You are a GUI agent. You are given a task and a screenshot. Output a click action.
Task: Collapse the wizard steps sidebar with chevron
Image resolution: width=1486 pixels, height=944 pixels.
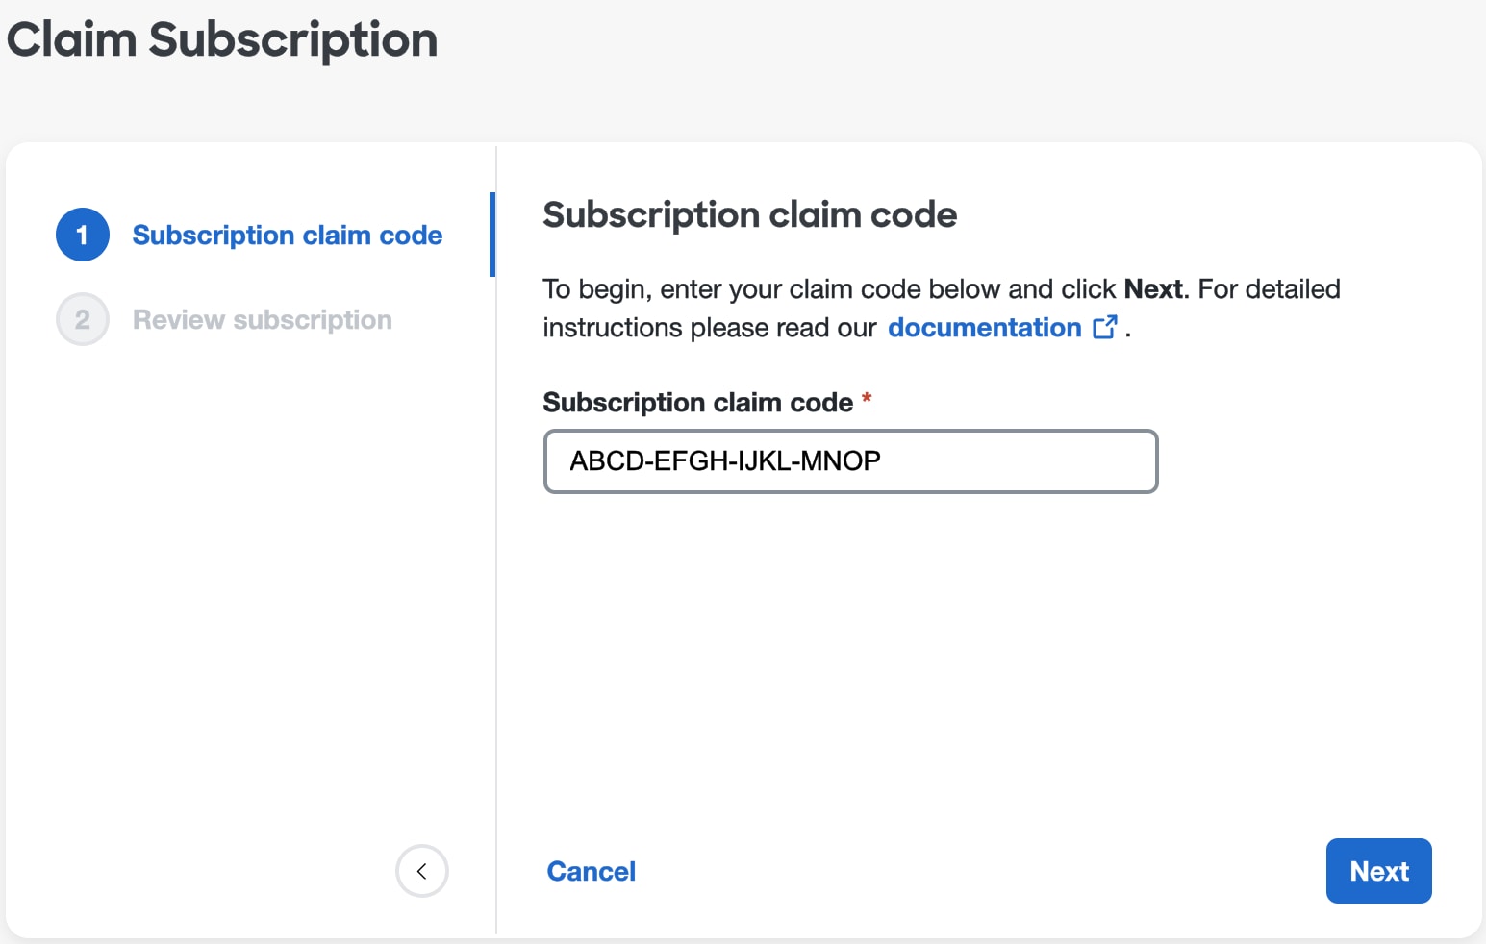422,871
